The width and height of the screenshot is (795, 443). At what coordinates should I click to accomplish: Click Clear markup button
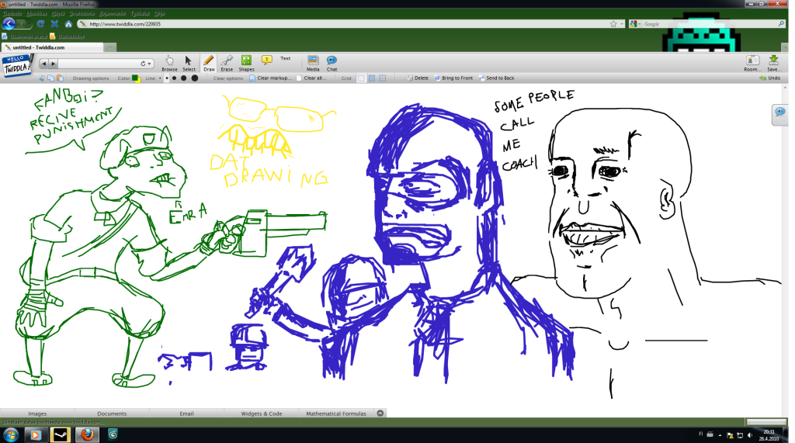(x=271, y=78)
